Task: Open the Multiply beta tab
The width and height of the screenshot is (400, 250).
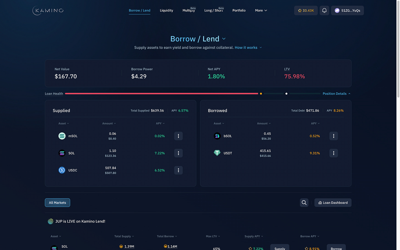Action: pyautogui.click(x=189, y=10)
